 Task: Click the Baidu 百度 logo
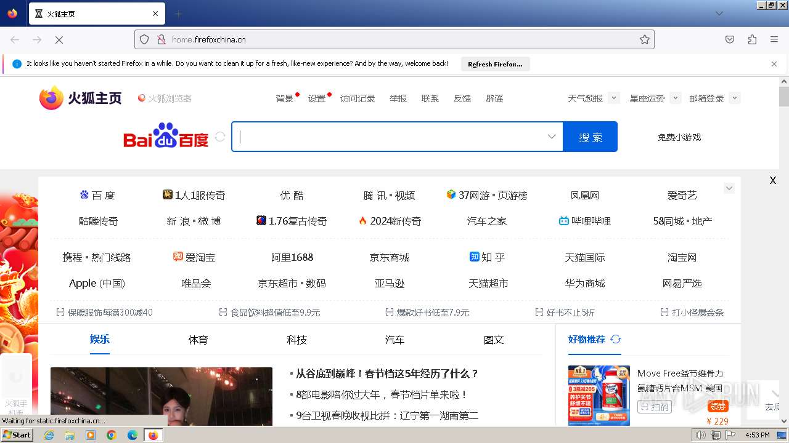pos(166,136)
